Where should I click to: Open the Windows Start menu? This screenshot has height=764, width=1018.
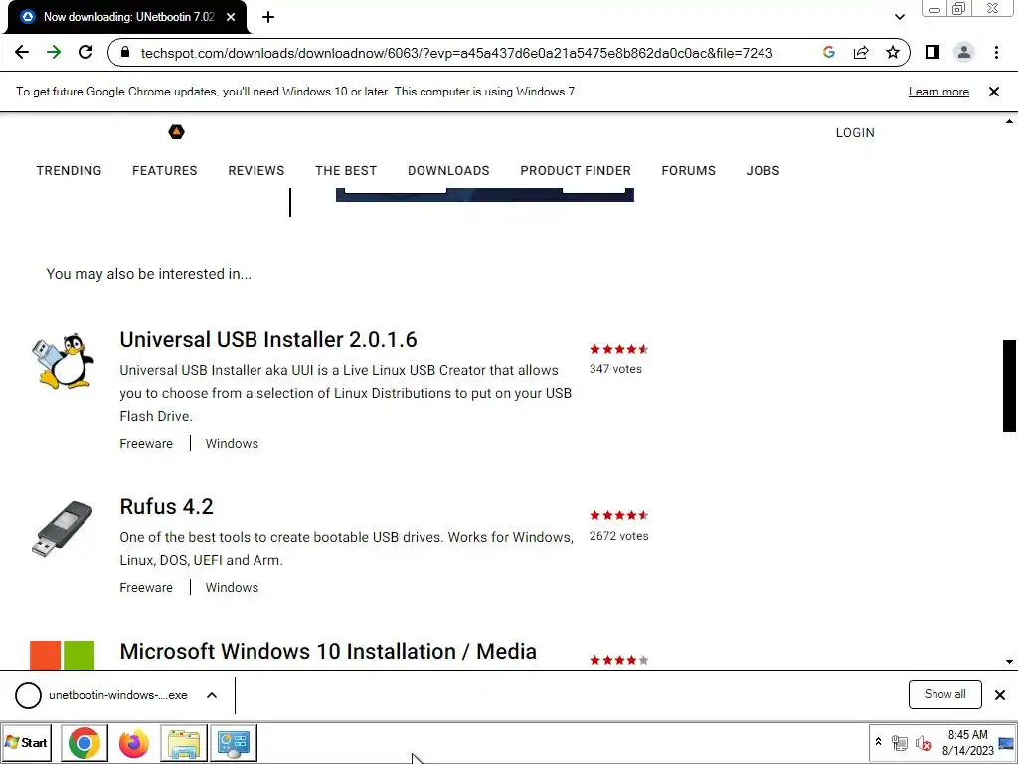click(27, 742)
